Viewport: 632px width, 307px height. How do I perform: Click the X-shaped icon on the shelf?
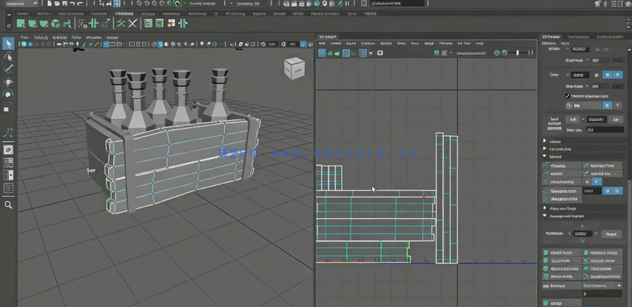(134, 24)
